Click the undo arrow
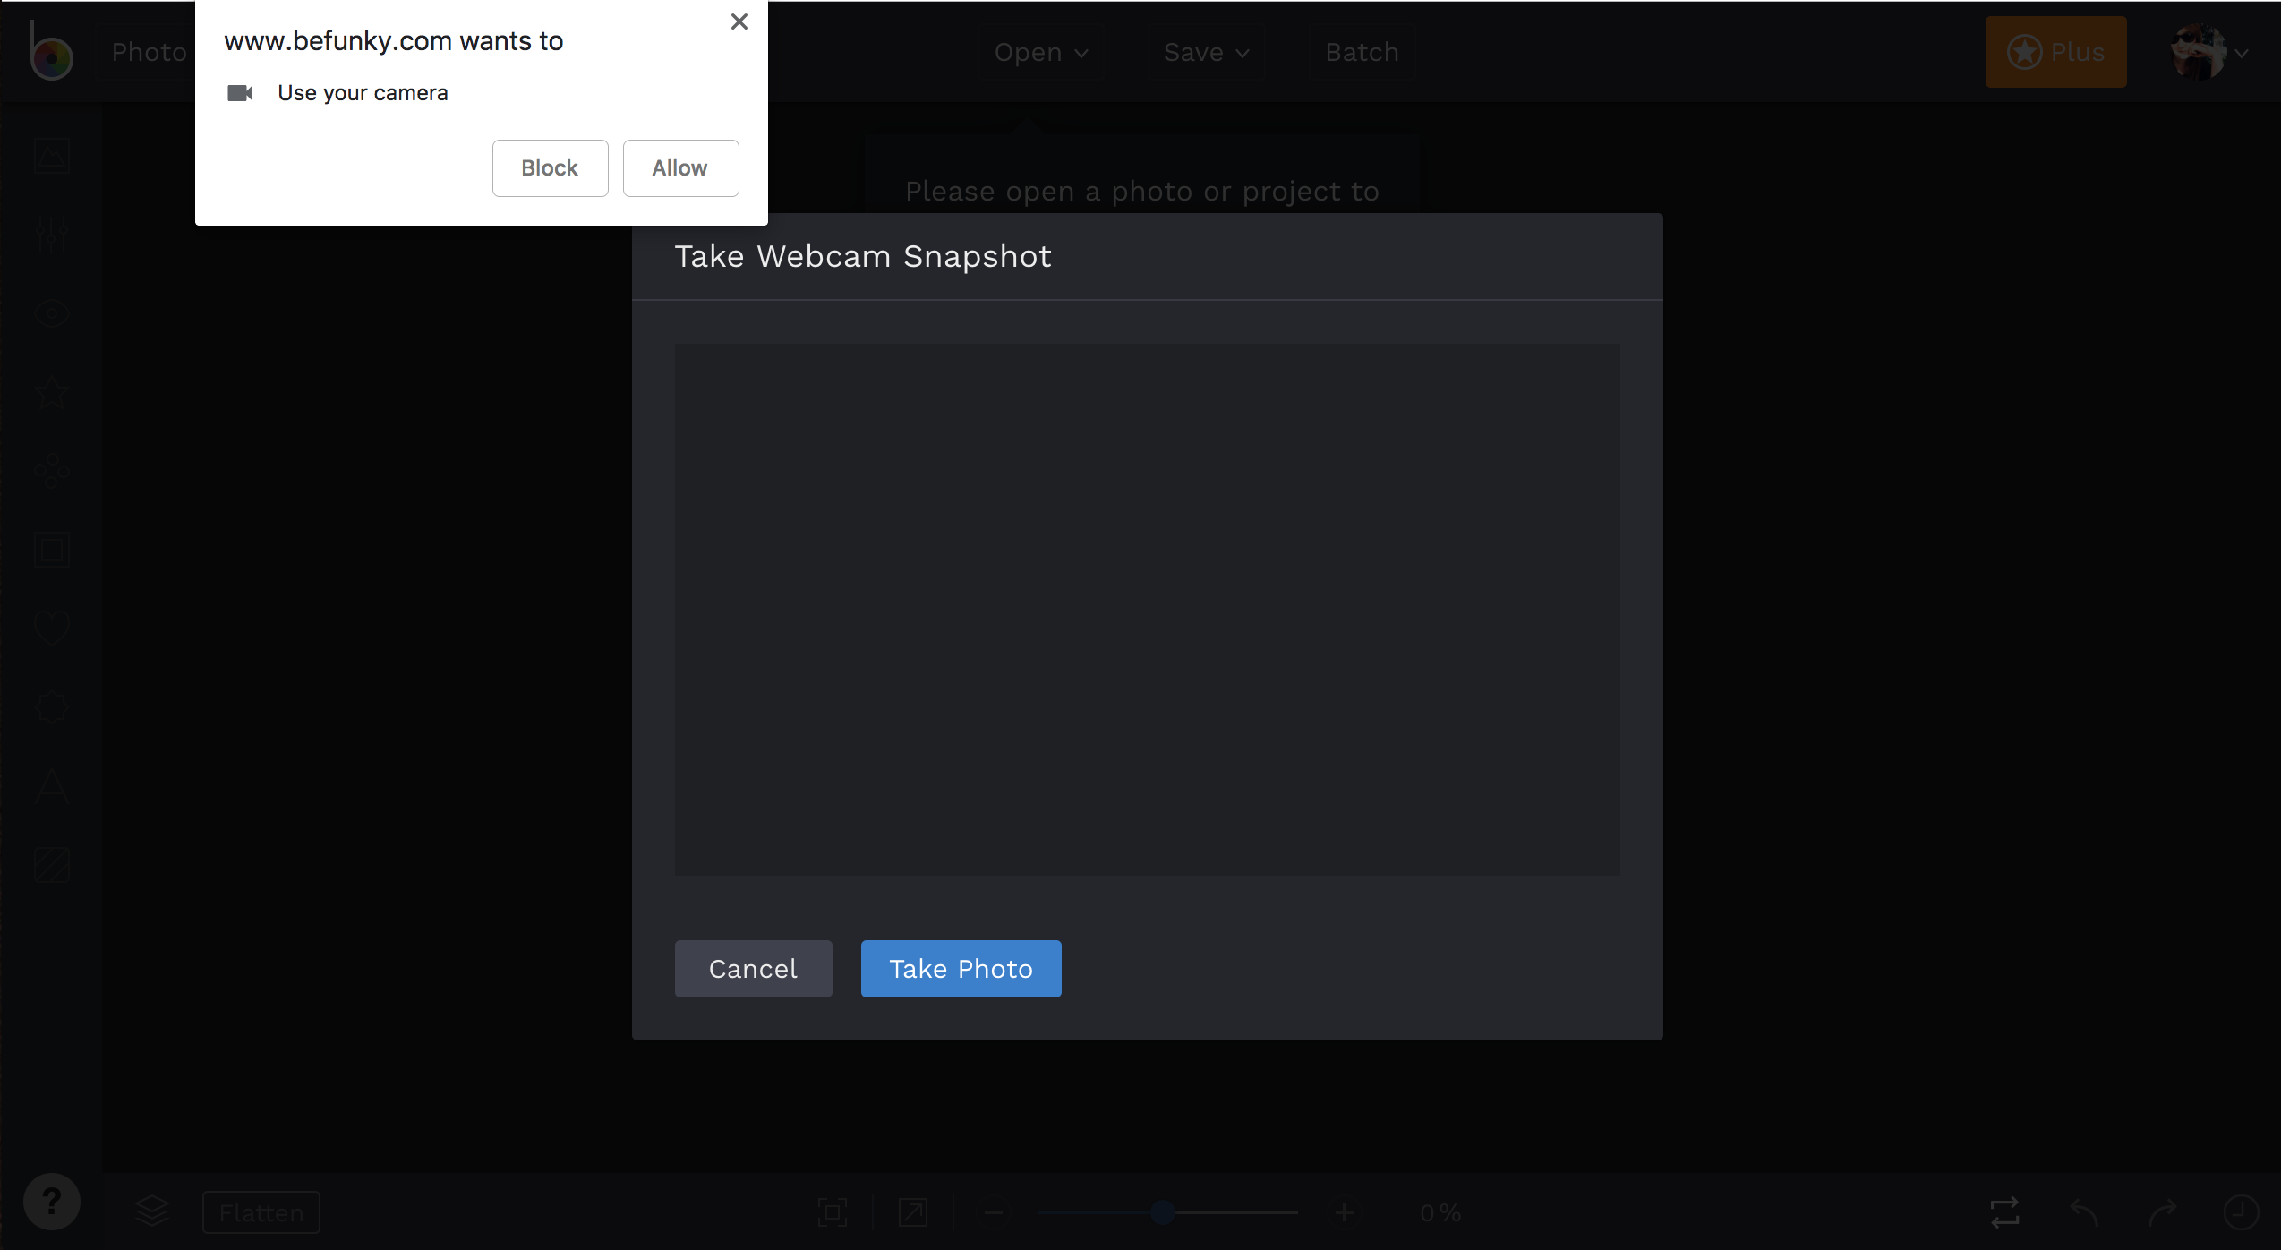This screenshot has width=2281, height=1250. point(2084,1213)
